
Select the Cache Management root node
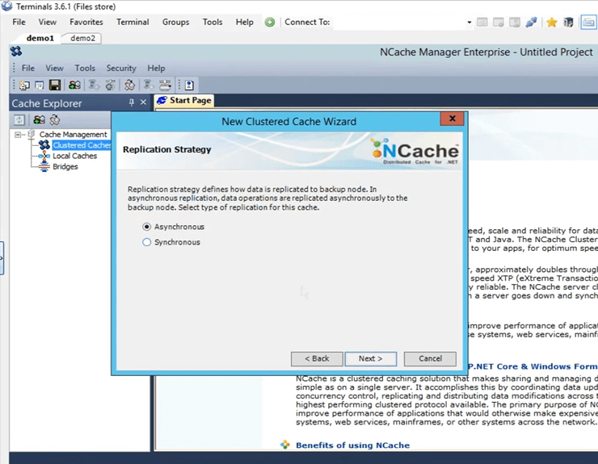(x=74, y=135)
